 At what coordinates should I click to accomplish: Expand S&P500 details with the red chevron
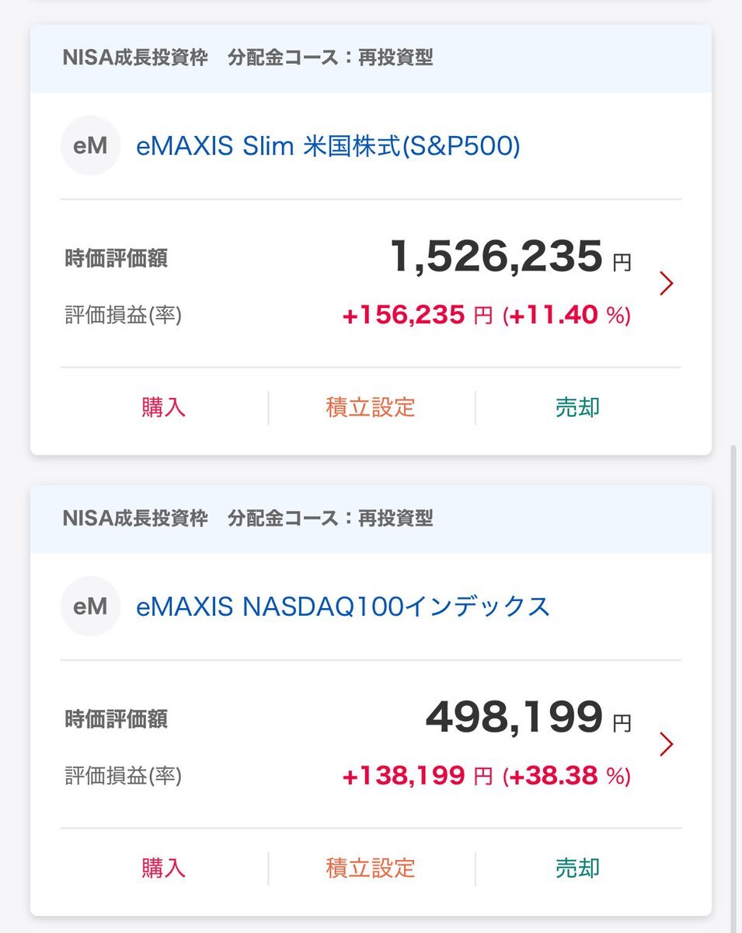click(666, 284)
